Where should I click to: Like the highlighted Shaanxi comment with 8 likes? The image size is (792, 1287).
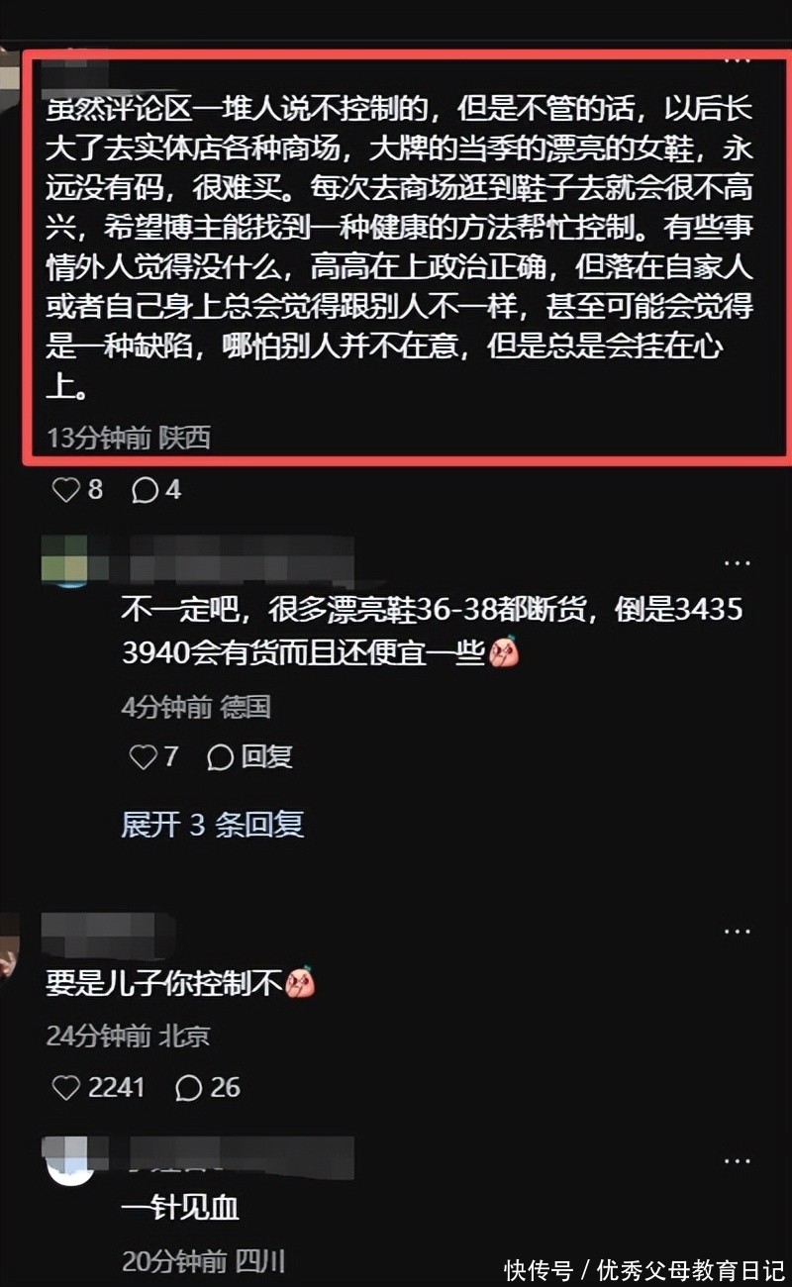pos(65,489)
